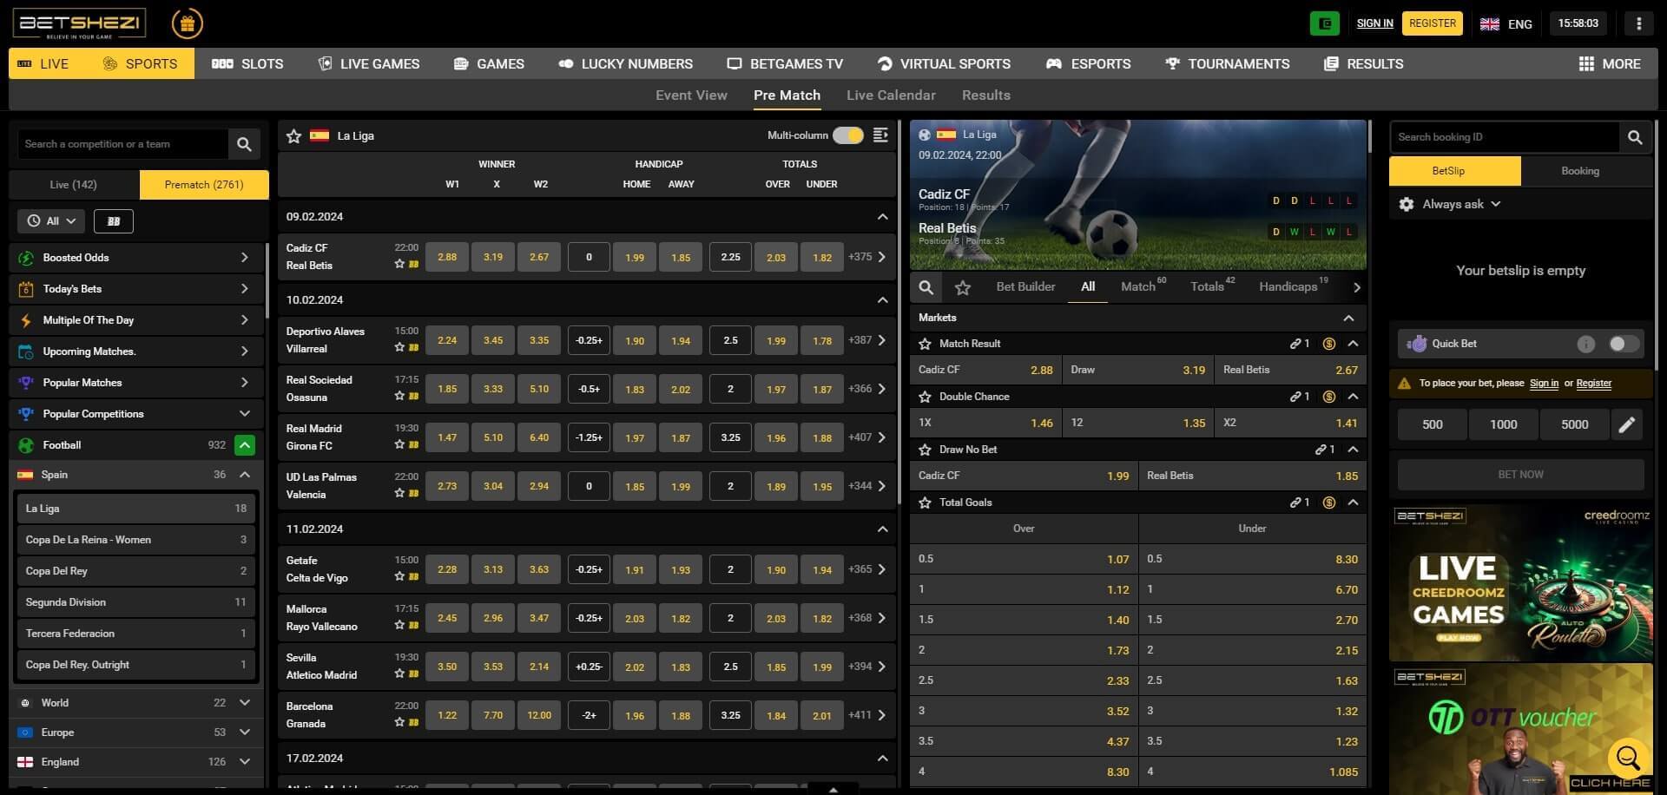Open the ENG language selector

pyautogui.click(x=1506, y=24)
